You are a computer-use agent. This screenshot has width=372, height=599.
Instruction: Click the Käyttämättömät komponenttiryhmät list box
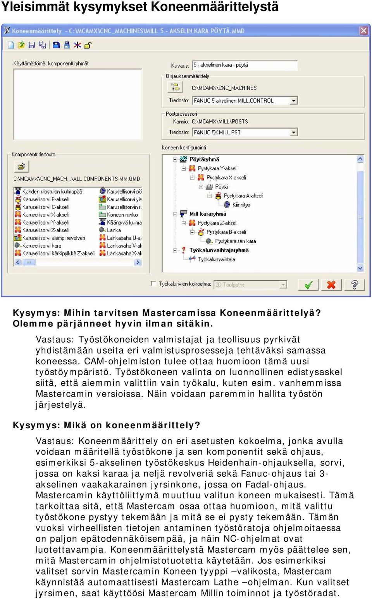tap(78, 104)
